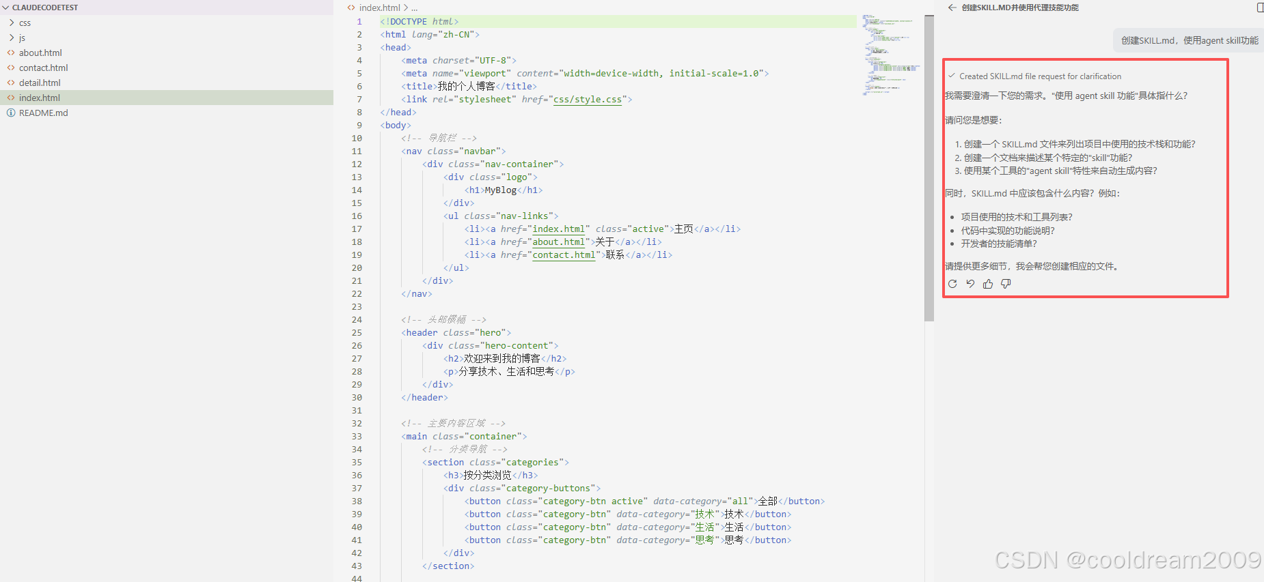Click the meta viewport tag on line 5
The height and width of the screenshot is (582, 1264).
(585, 74)
